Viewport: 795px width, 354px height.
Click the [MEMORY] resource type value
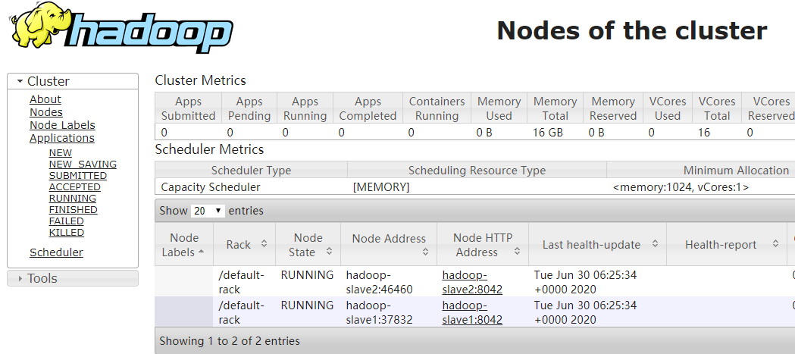[x=380, y=187]
